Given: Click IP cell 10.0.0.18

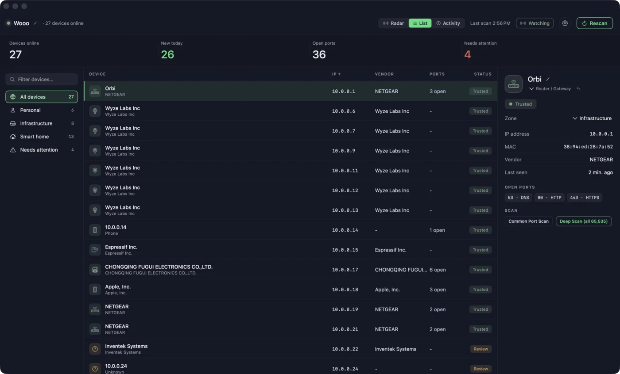Looking at the screenshot, I should [345, 290].
